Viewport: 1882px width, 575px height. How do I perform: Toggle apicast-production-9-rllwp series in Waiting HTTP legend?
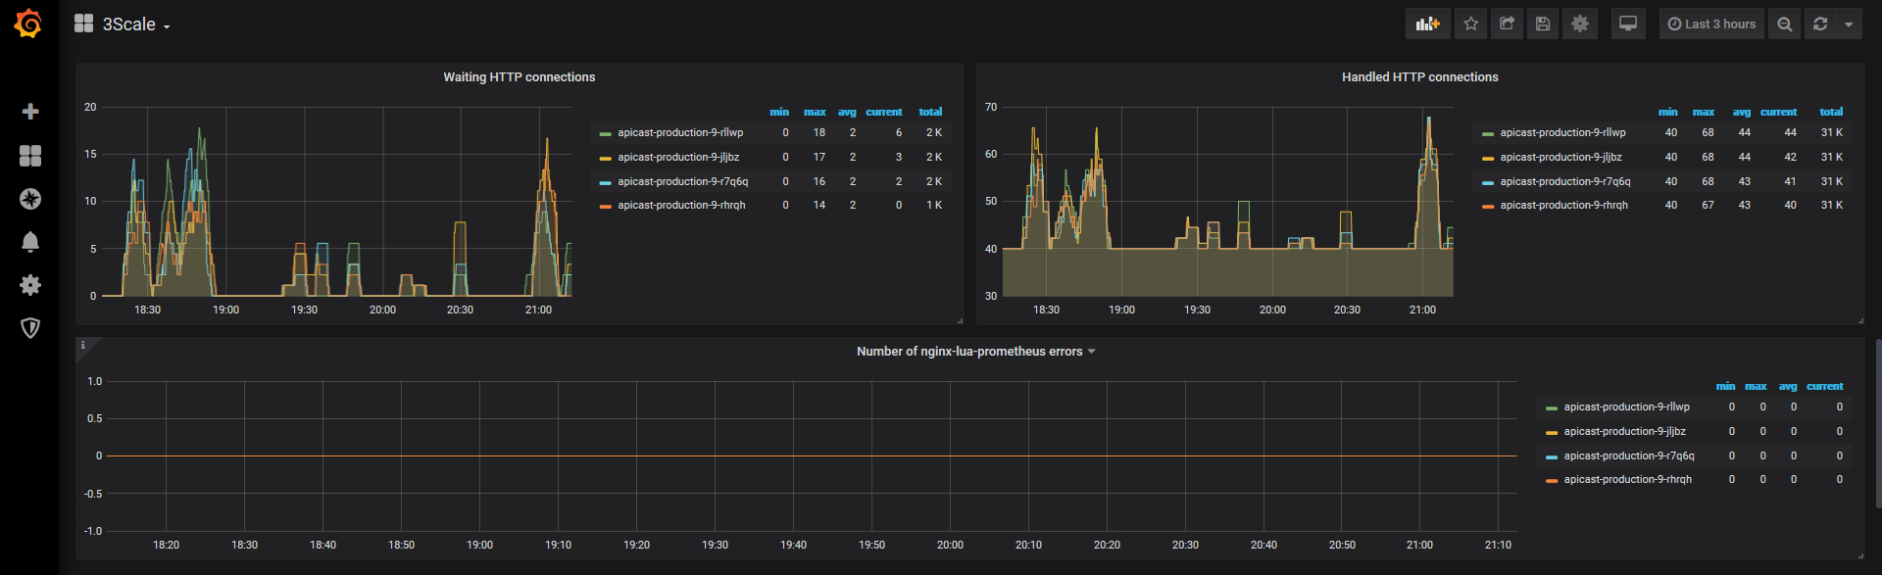680,132
